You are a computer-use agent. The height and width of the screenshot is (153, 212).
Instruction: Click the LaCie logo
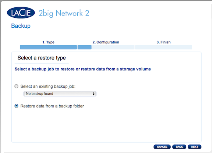(x=21, y=13)
